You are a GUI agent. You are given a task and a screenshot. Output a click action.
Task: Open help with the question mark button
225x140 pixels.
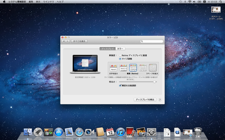tap(160, 100)
